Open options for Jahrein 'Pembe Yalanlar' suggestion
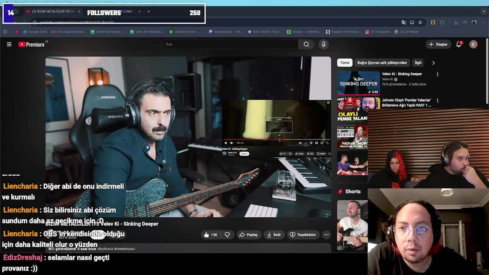 pyautogui.click(x=437, y=101)
